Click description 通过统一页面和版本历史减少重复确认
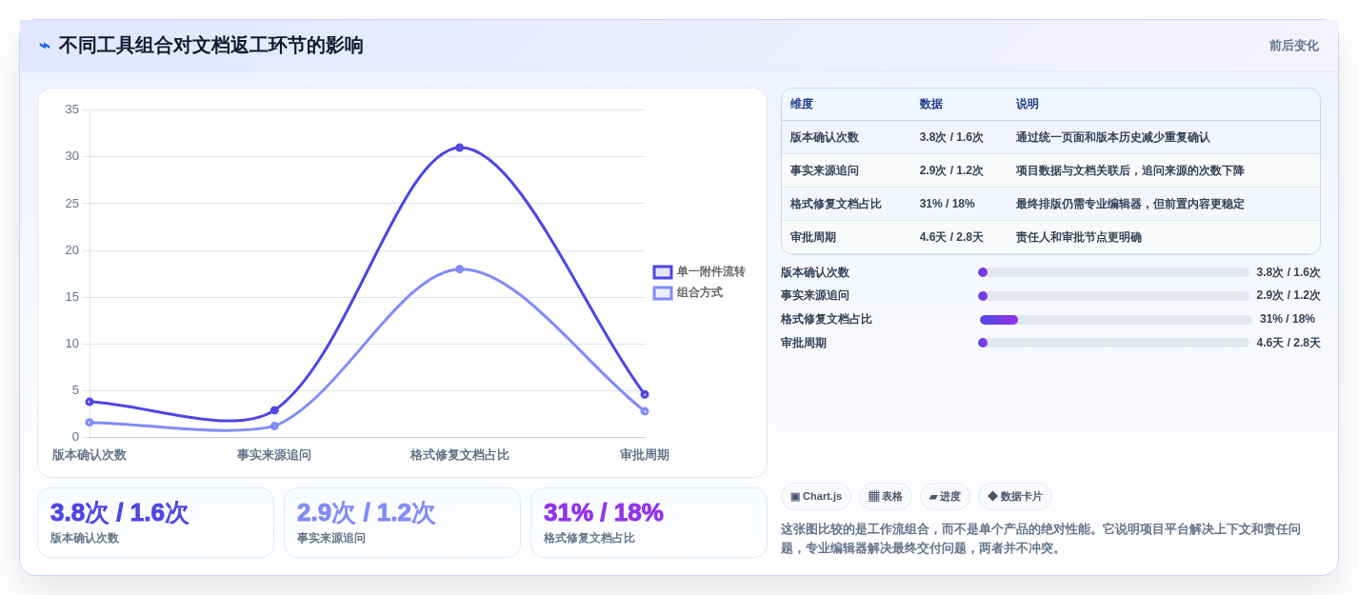This screenshot has height=595, width=1358. point(1113,137)
